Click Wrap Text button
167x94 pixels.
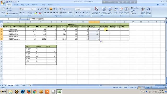(x=64, y=9)
